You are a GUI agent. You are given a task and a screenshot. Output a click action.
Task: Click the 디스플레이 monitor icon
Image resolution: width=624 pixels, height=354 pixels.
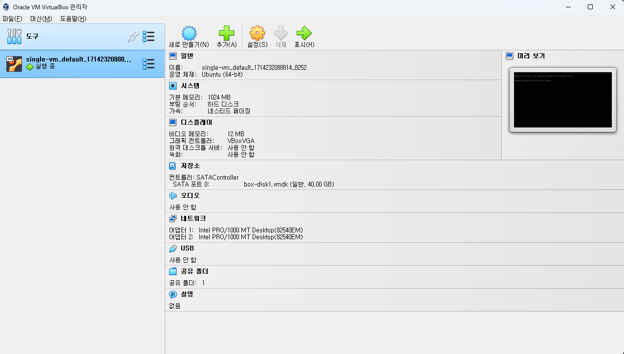click(172, 122)
